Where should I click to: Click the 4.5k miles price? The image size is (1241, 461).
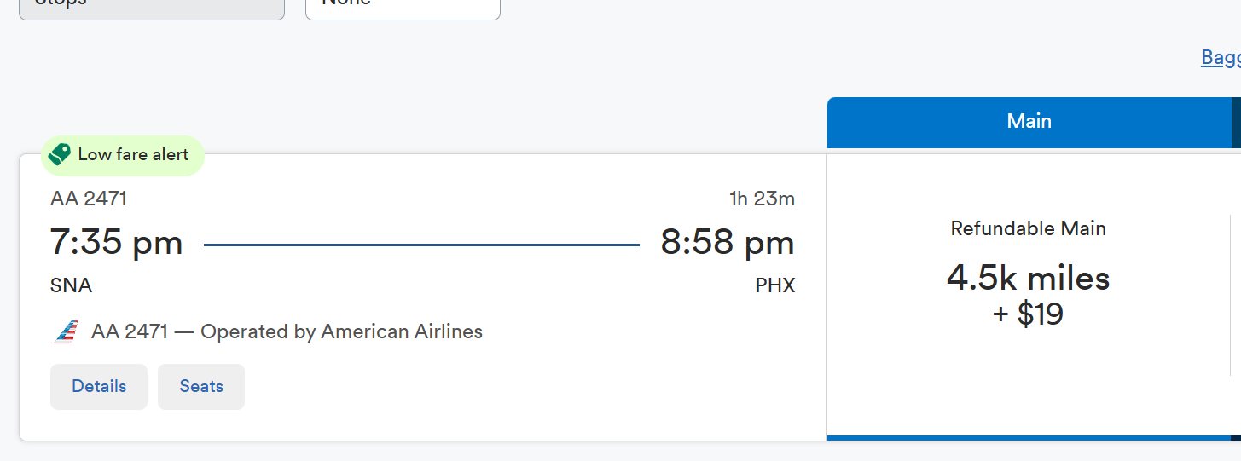tap(1029, 279)
